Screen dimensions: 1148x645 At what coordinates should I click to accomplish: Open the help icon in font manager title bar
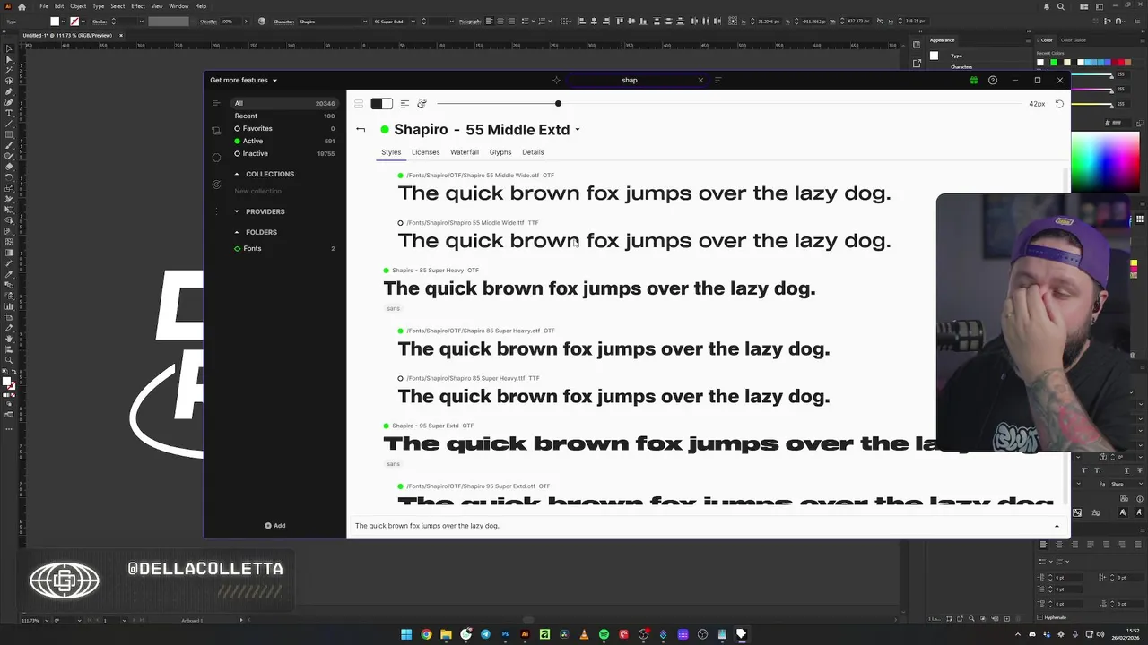992,81
